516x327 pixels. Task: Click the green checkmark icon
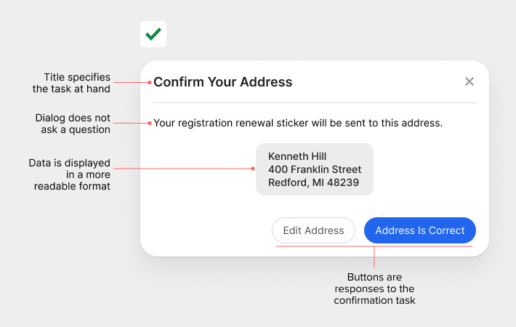click(153, 34)
